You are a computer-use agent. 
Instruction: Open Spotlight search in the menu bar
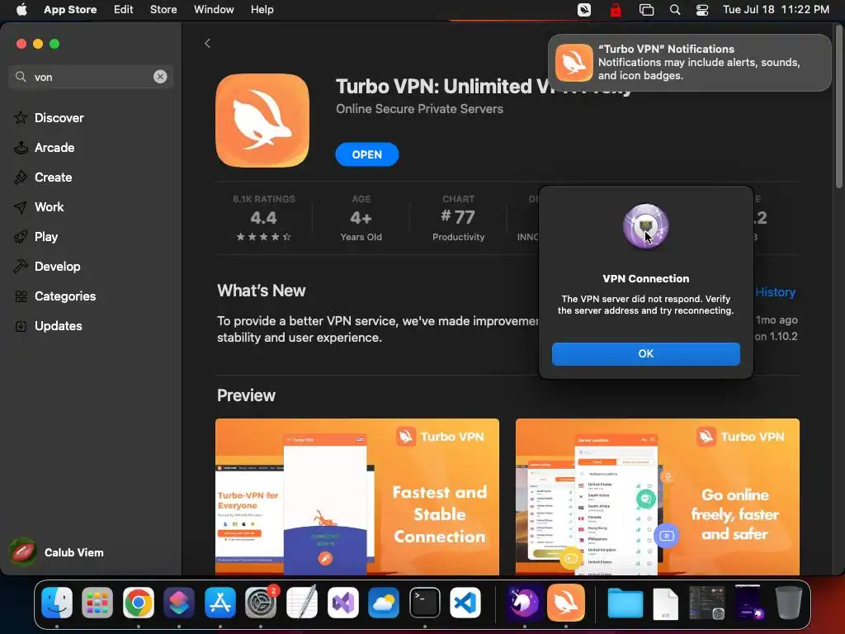675,10
